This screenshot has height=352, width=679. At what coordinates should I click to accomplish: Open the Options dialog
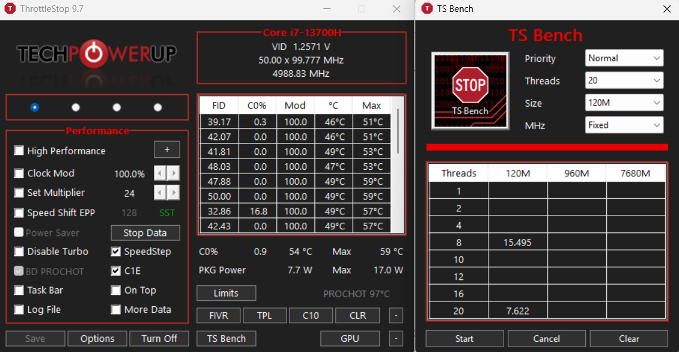click(97, 338)
